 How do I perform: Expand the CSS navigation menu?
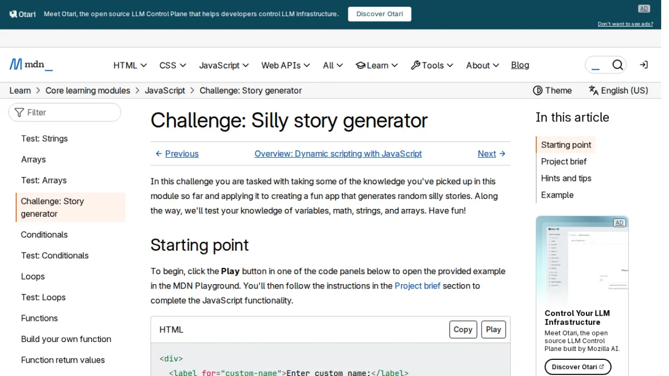point(173,65)
